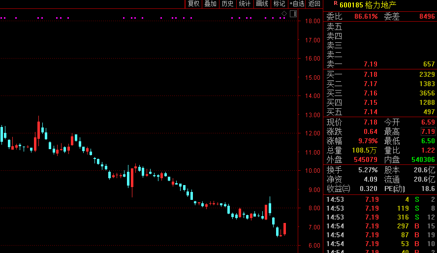Click the 14:54 trade with volume 53
This screenshot has width=437, height=253.
pos(380,244)
